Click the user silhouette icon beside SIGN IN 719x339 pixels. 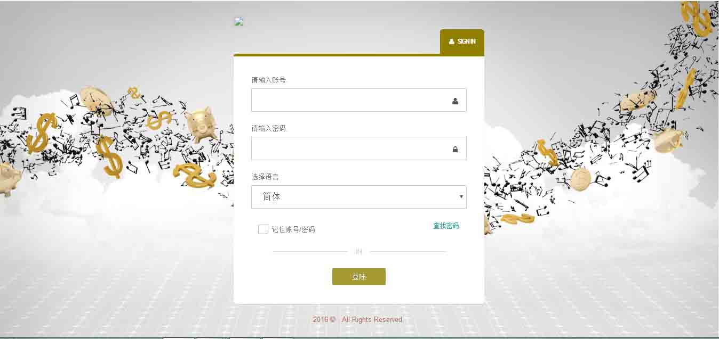click(x=452, y=42)
